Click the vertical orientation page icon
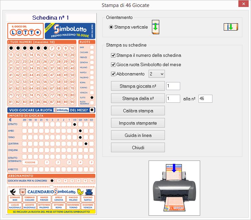Image resolution: width=251 pixels, height=220 pixels. click(156, 27)
